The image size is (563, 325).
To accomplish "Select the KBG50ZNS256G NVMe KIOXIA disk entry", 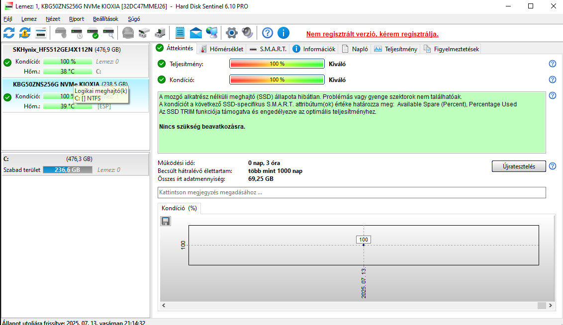I will (x=76, y=95).
